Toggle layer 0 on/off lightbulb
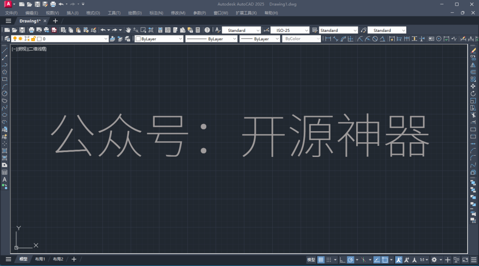 click(15, 39)
